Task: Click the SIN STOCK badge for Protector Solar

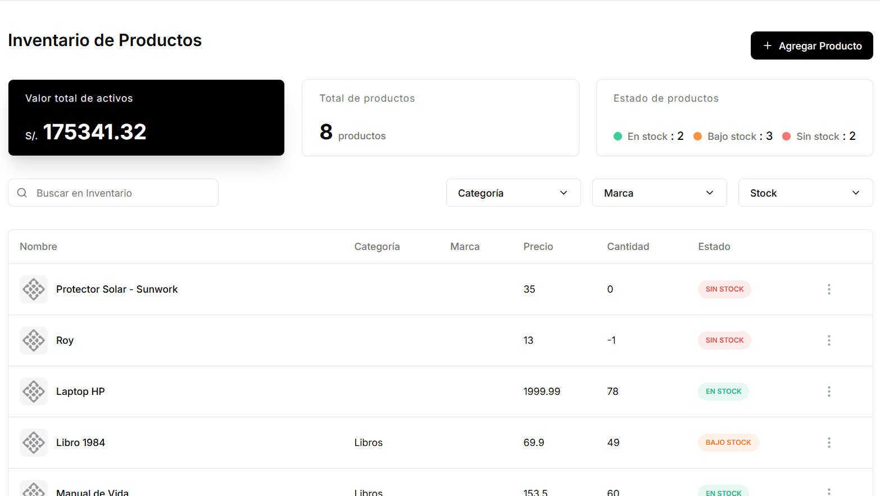Action: pos(724,289)
